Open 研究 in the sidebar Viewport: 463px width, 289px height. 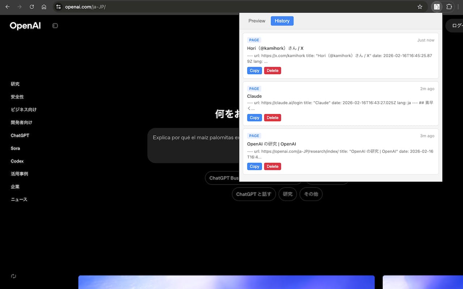pyautogui.click(x=15, y=84)
